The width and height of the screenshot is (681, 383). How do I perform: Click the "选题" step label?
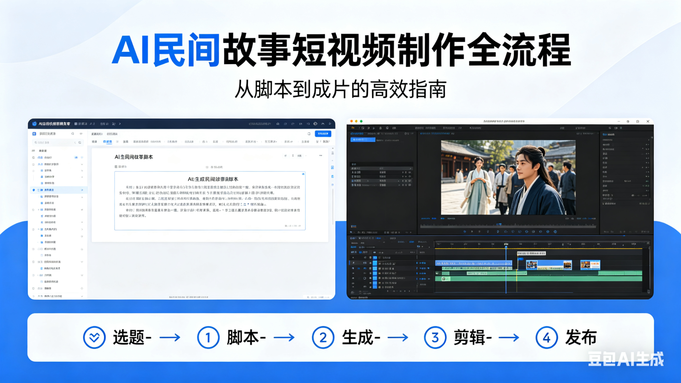(x=129, y=337)
